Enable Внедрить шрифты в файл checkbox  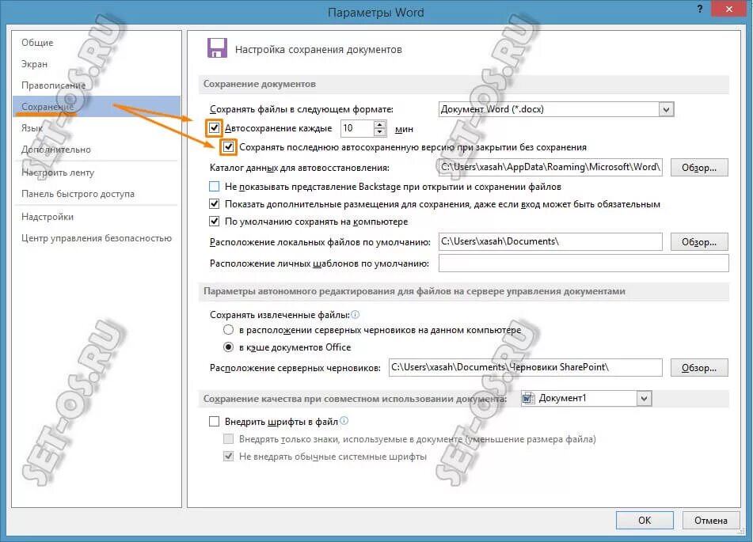pos(215,422)
